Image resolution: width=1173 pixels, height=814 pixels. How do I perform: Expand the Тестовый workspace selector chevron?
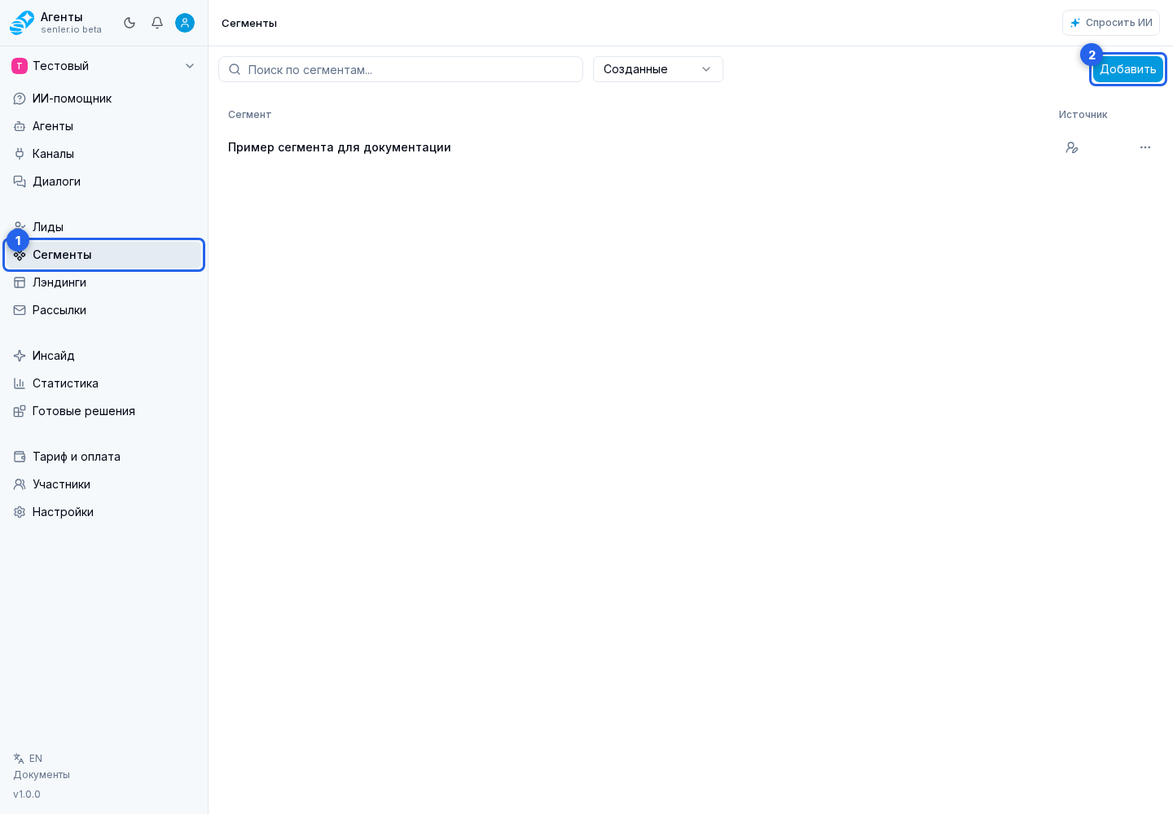tap(190, 66)
